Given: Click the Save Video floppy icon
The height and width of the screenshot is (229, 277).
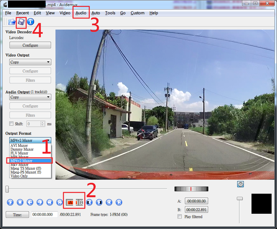Looking at the screenshot, I should (21, 22).
